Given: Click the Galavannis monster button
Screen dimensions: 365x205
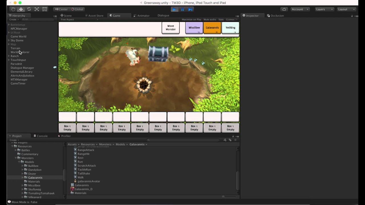Looking at the screenshot, I should click(x=212, y=28).
